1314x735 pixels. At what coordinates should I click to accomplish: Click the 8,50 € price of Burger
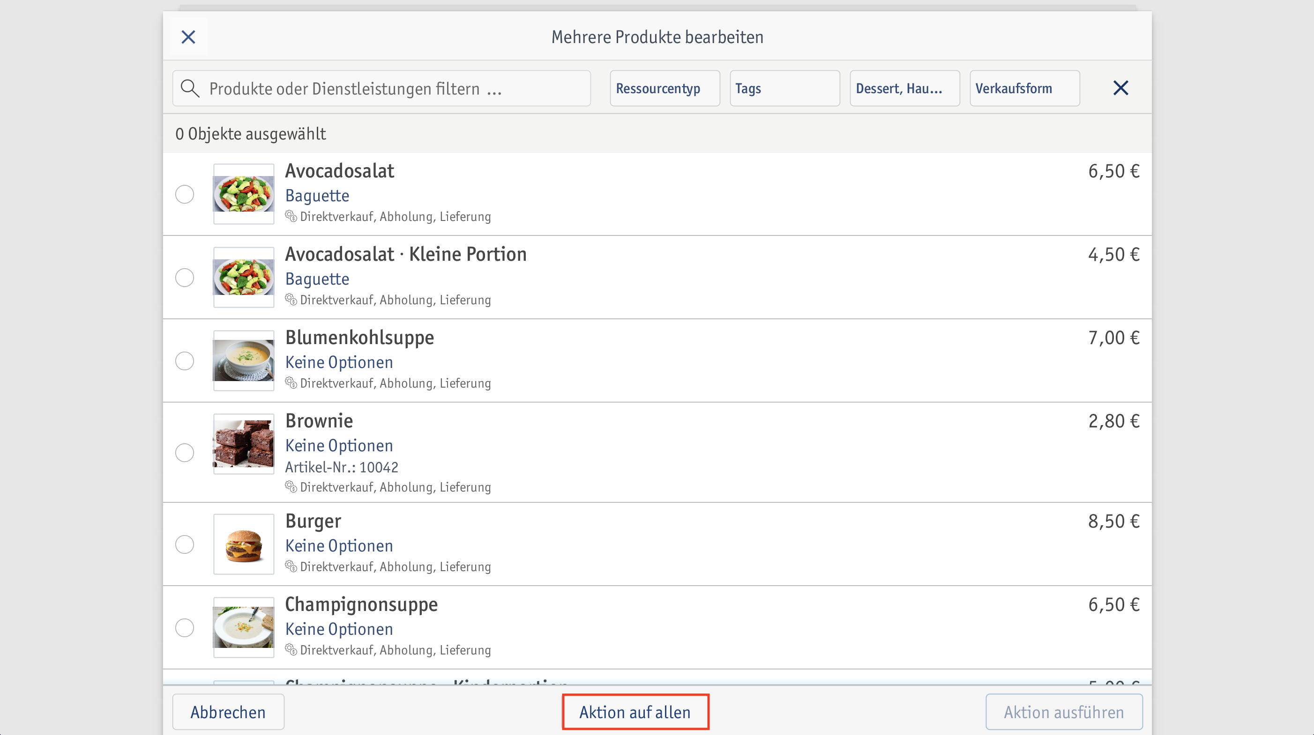[x=1113, y=521]
